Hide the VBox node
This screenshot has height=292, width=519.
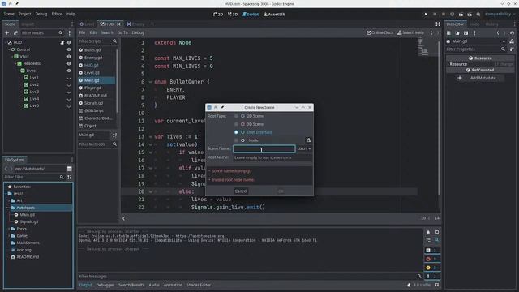click(x=69, y=57)
